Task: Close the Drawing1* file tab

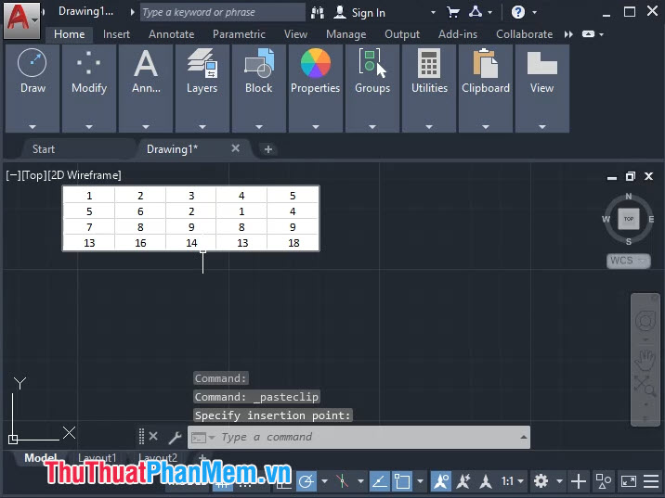Action: (x=235, y=148)
